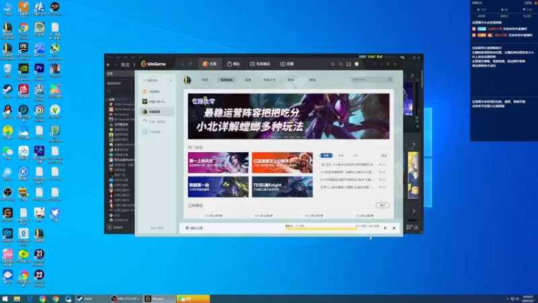The height and width of the screenshot is (303, 538).
Task: Open the TES队建Knight news card
Action: tap(282, 187)
